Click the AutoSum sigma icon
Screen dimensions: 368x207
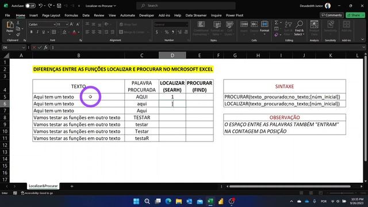277,22
